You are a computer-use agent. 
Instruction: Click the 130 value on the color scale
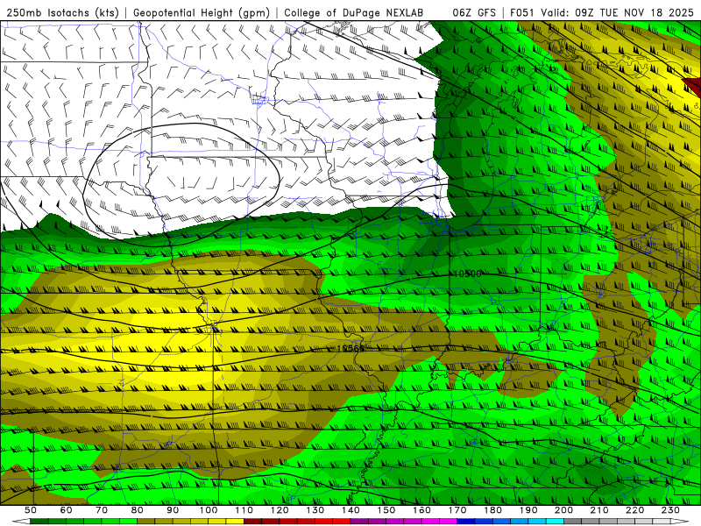click(x=315, y=510)
